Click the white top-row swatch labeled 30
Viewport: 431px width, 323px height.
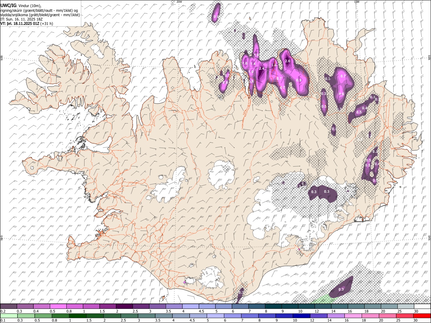pos(422,307)
